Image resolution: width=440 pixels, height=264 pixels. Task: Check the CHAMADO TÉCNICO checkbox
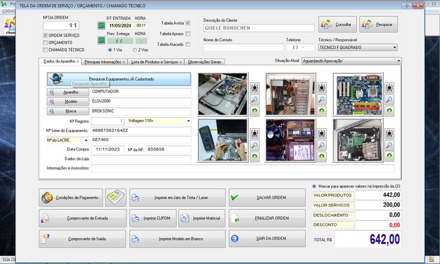click(45, 50)
